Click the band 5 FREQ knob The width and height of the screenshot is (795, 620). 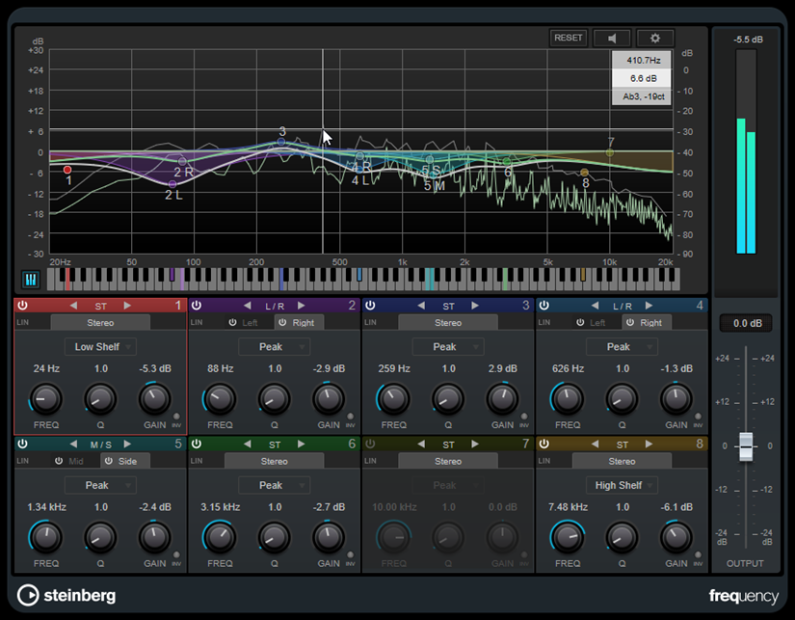[46, 537]
